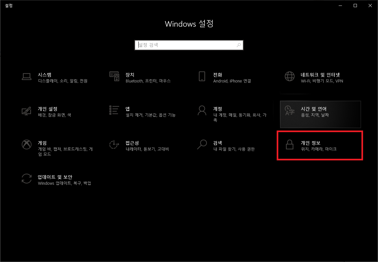Maximize the 설정 window
Image resolution: width=378 pixels, height=262 pixels.
click(355, 6)
